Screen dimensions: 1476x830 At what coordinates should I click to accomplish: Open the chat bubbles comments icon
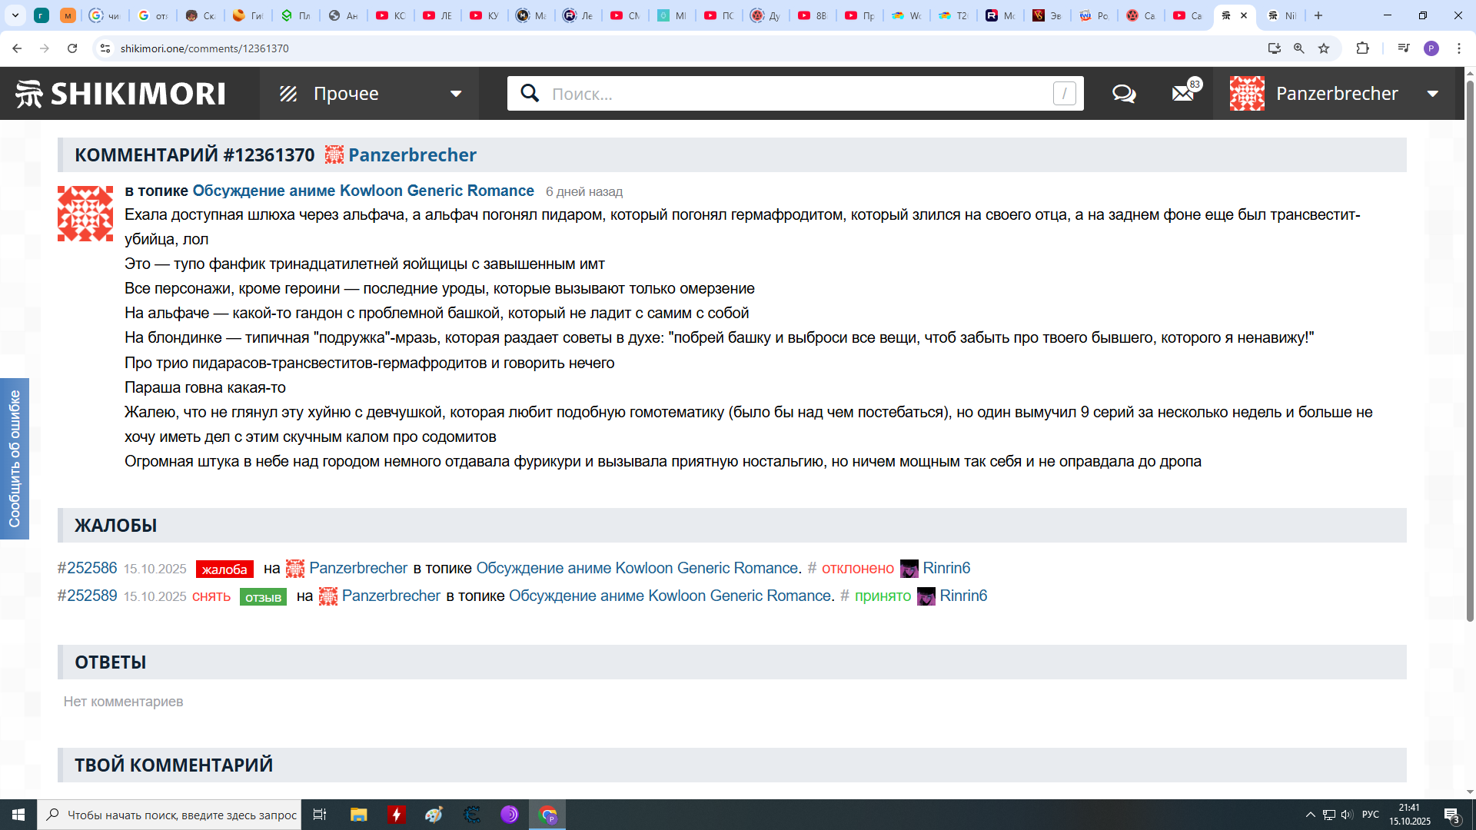(x=1124, y=94)
